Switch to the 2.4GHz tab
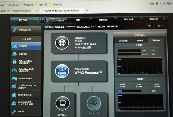This screenshot has width=173, height=117. tap(123, 41)
